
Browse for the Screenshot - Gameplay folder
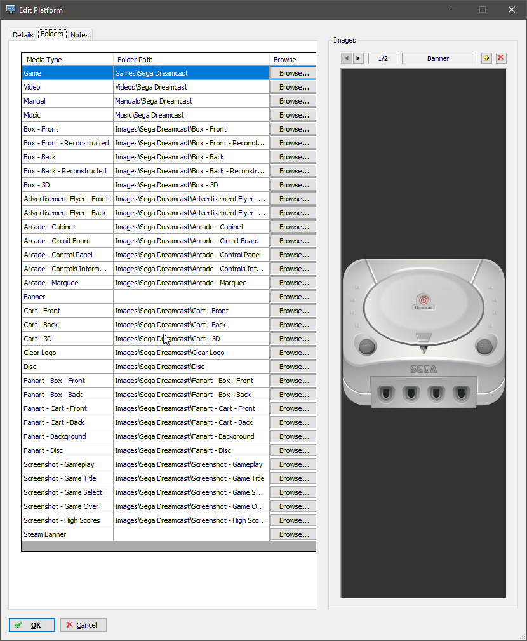[x=293, y=464]
